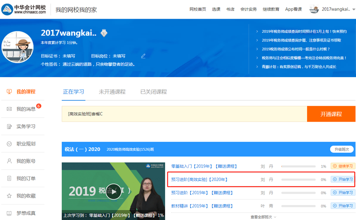Click 继续学习 for 零基础入门 course
The height and width of the screenshot is (220, 356).
343,166
